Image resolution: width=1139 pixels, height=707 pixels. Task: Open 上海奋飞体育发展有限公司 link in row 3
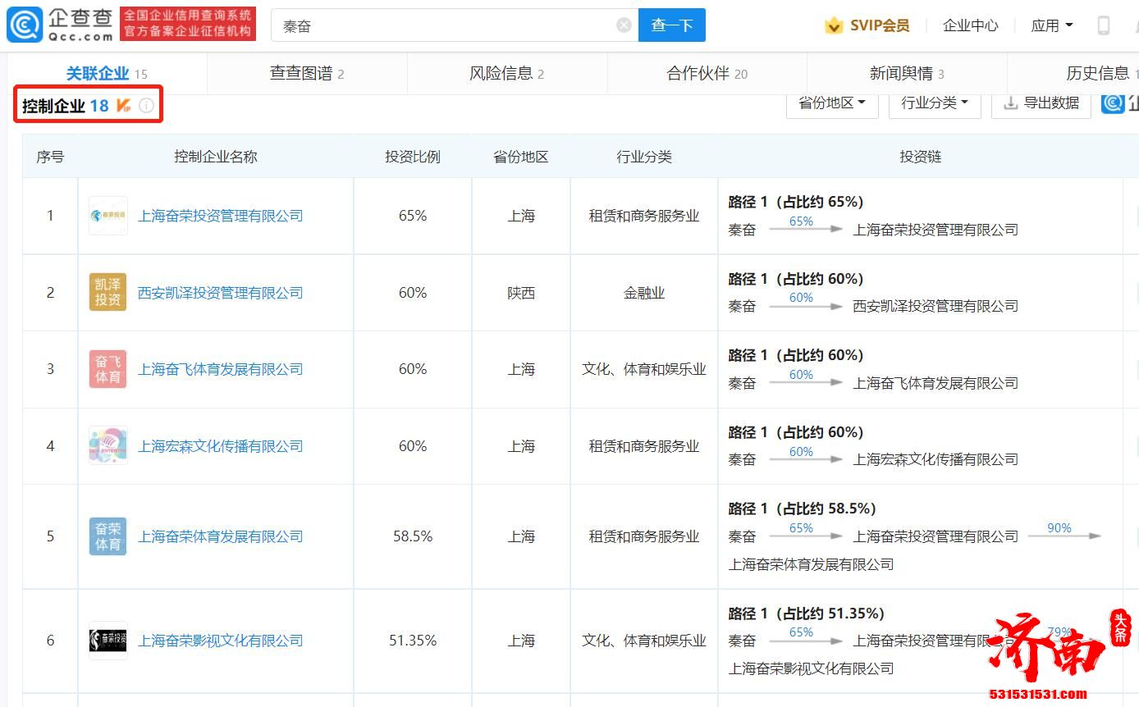221,369
